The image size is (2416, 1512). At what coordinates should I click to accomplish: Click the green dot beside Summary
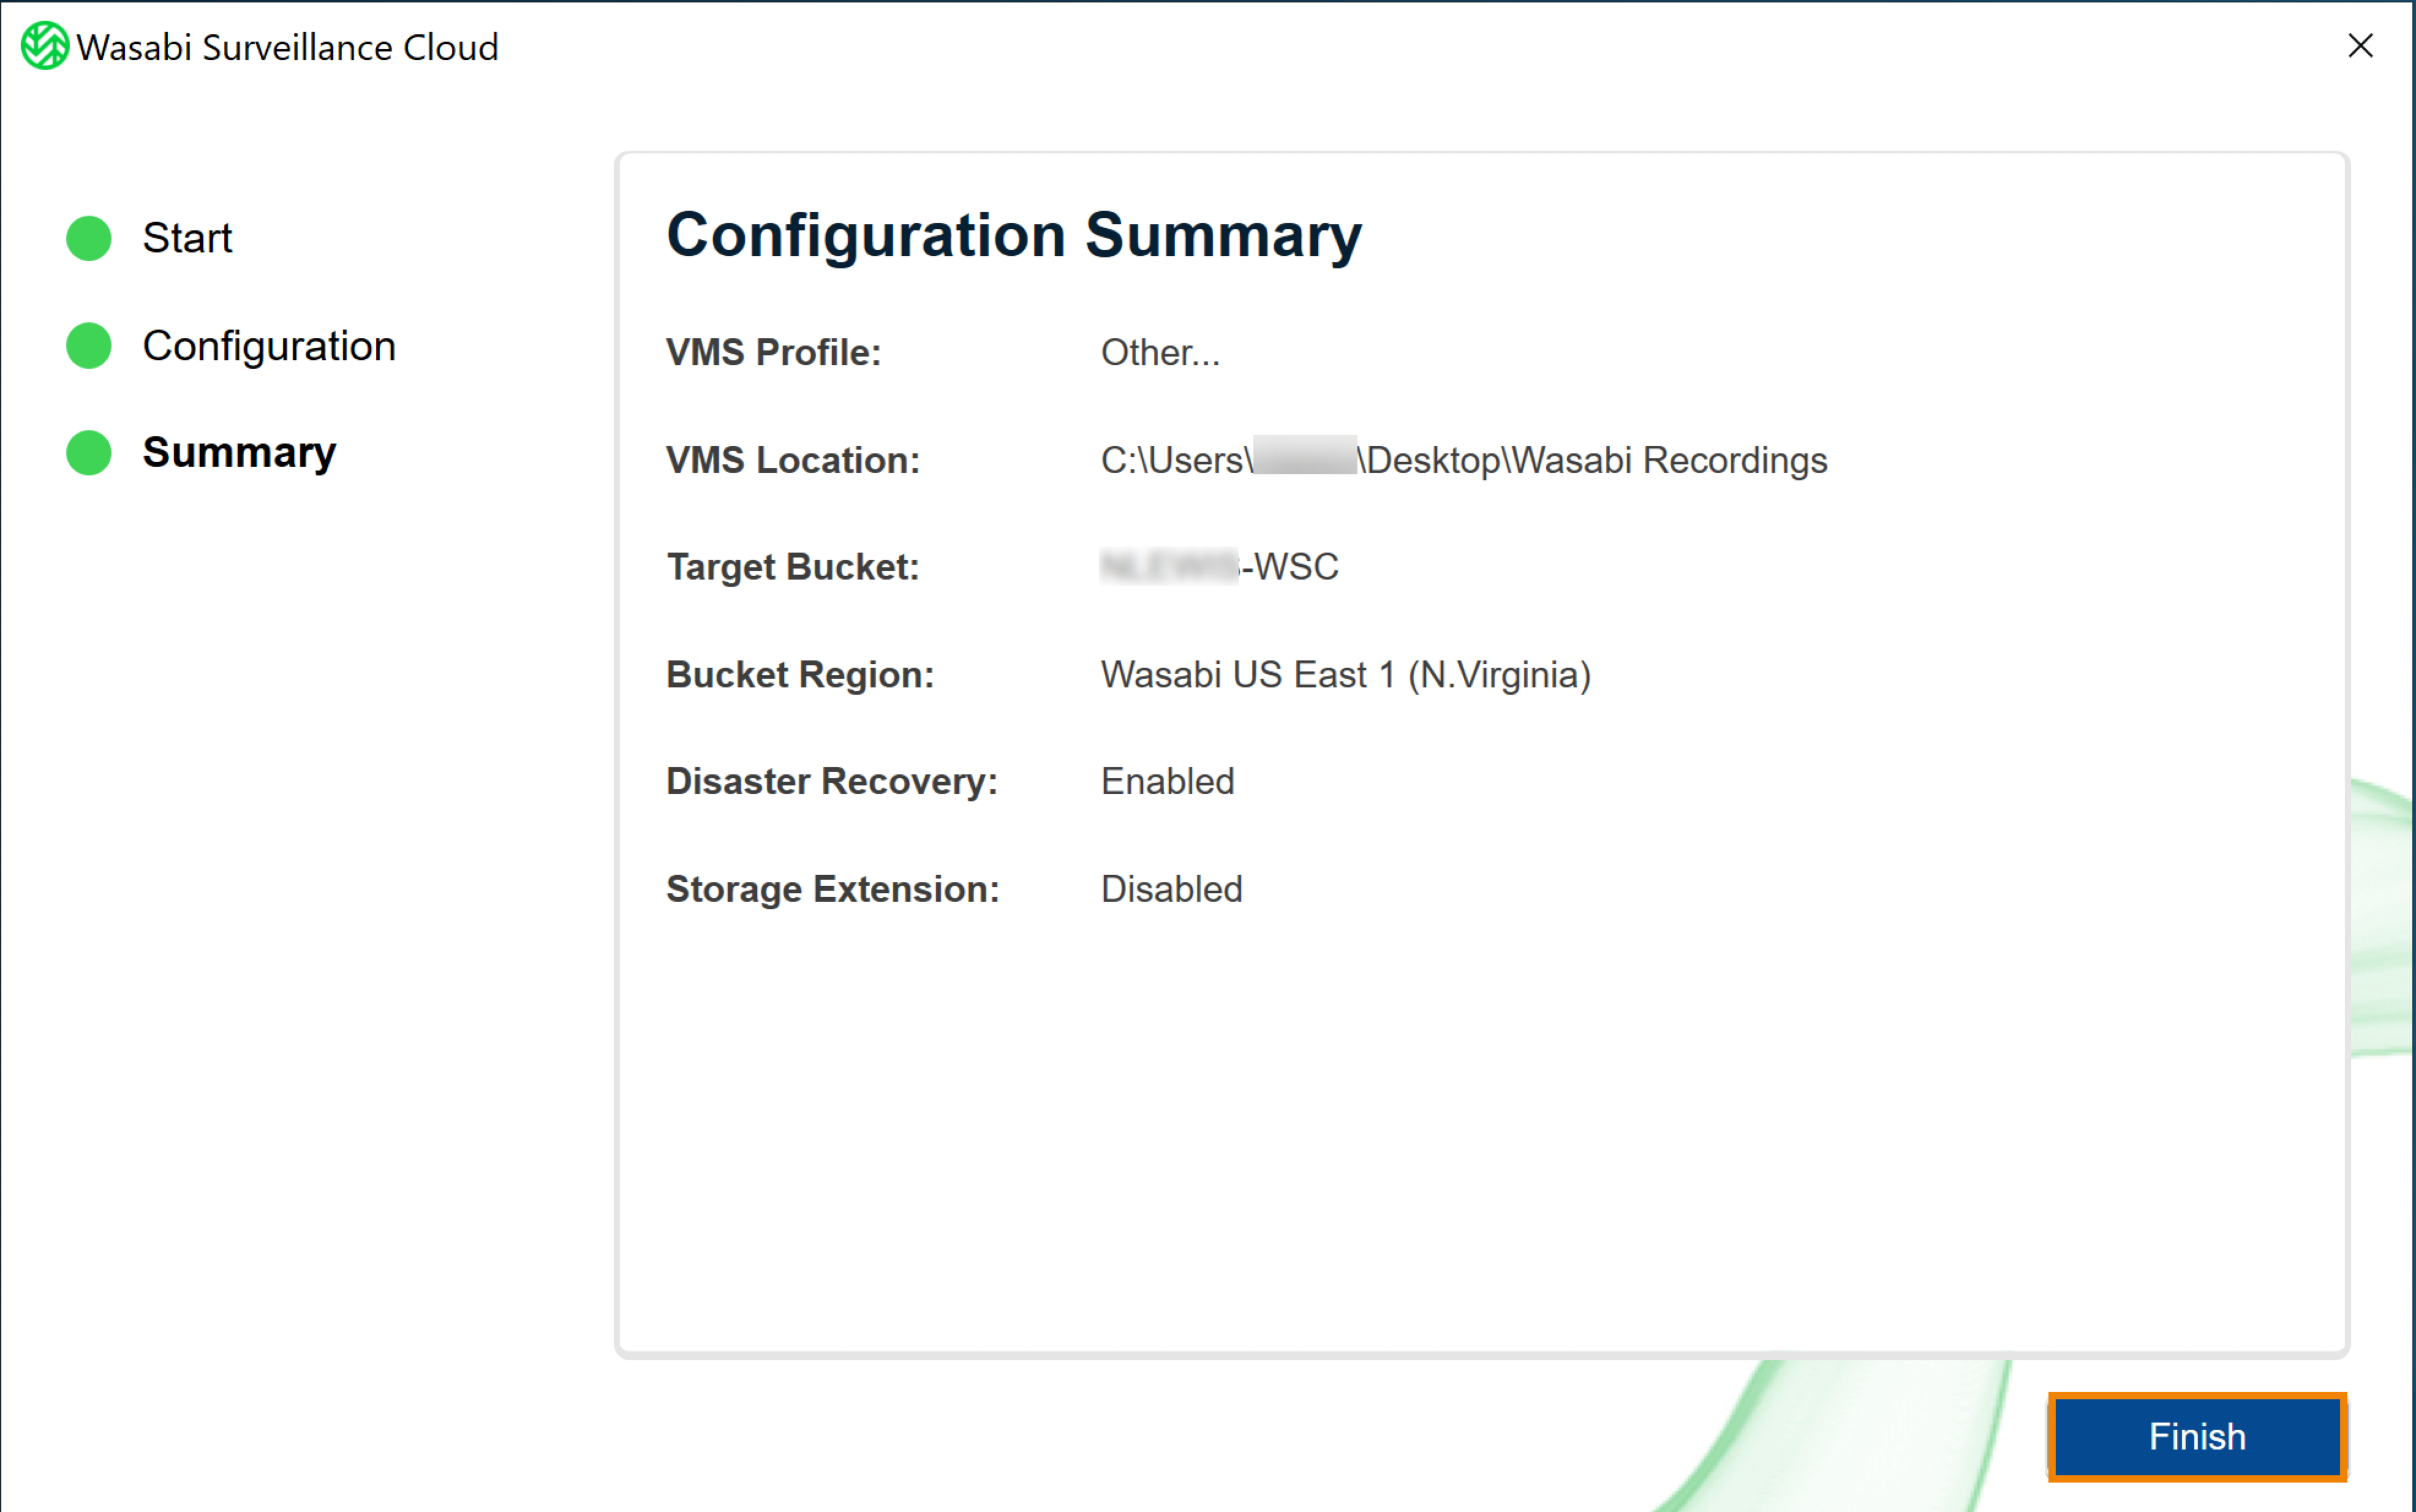click(89, 453)
